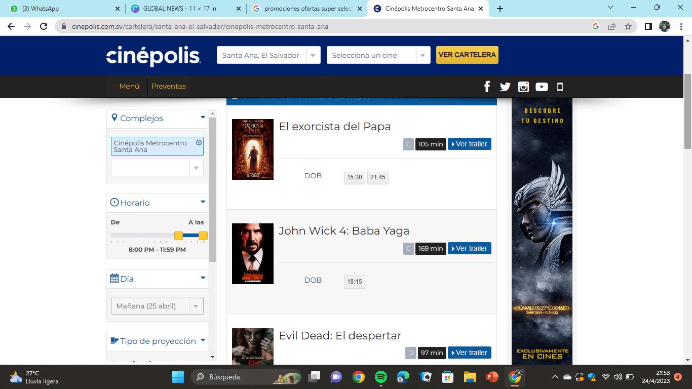This screenshot has width=692, height=389.
Task: View site information lock icon
Action: 64,26
